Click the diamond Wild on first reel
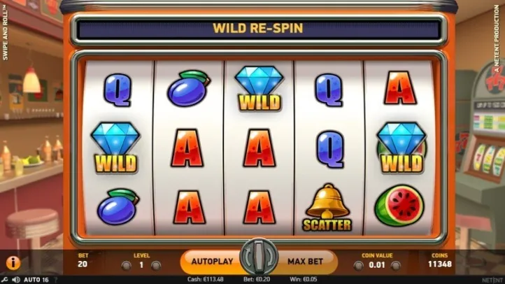The width and height of the screenshot is (505, 284). [x=115, y=148]
